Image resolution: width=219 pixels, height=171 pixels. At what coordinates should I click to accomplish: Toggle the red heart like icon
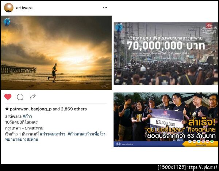pyautogui.click(x=8, y=97)
